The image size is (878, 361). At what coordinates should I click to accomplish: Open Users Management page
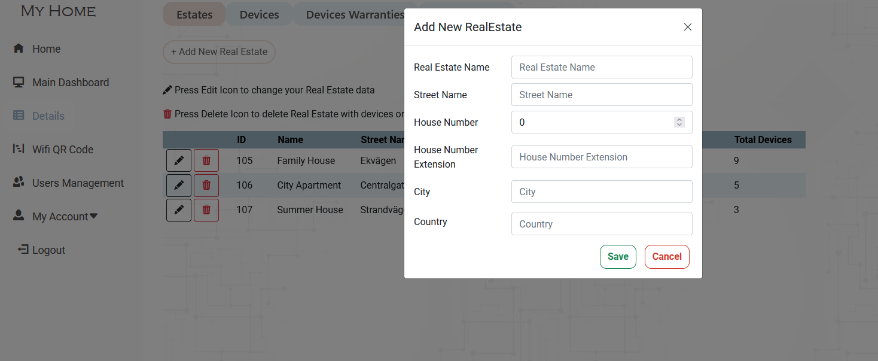68,183
